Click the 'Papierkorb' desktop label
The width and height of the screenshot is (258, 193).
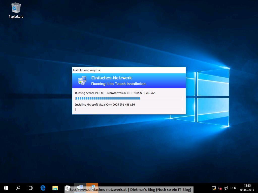(16, 17)
